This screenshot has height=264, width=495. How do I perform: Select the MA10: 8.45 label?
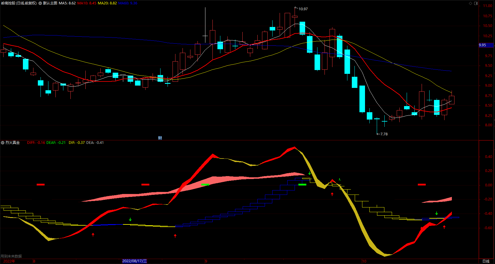pyautogui.click(x=87, y=3)
